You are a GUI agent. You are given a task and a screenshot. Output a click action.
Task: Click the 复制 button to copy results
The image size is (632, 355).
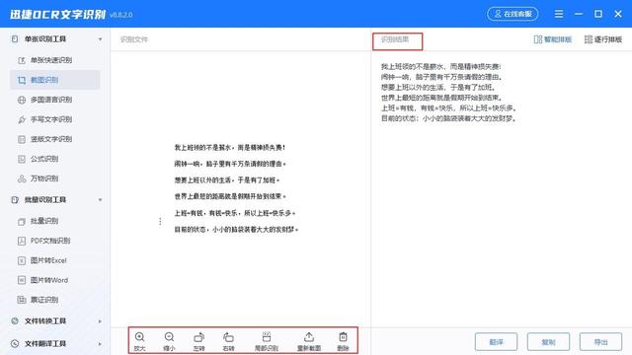[549, 342]
